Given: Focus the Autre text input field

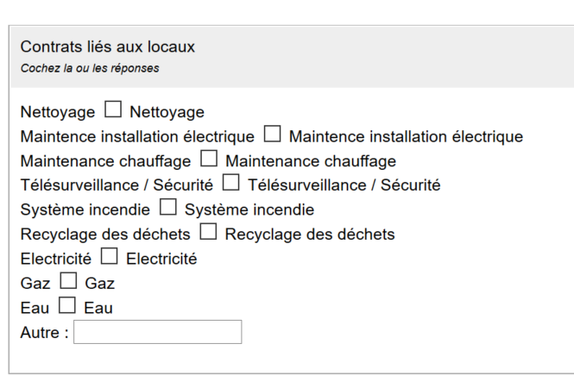Looking at the screenshot, I should (157, 332).
